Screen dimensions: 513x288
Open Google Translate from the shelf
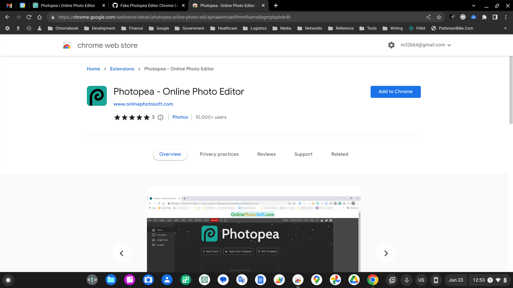click(242, 280)
